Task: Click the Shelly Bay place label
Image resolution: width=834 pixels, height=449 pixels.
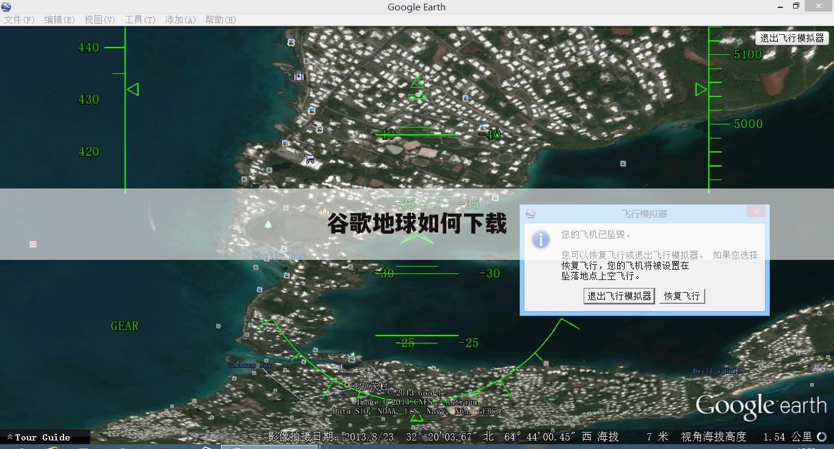Action: [278, 256]
